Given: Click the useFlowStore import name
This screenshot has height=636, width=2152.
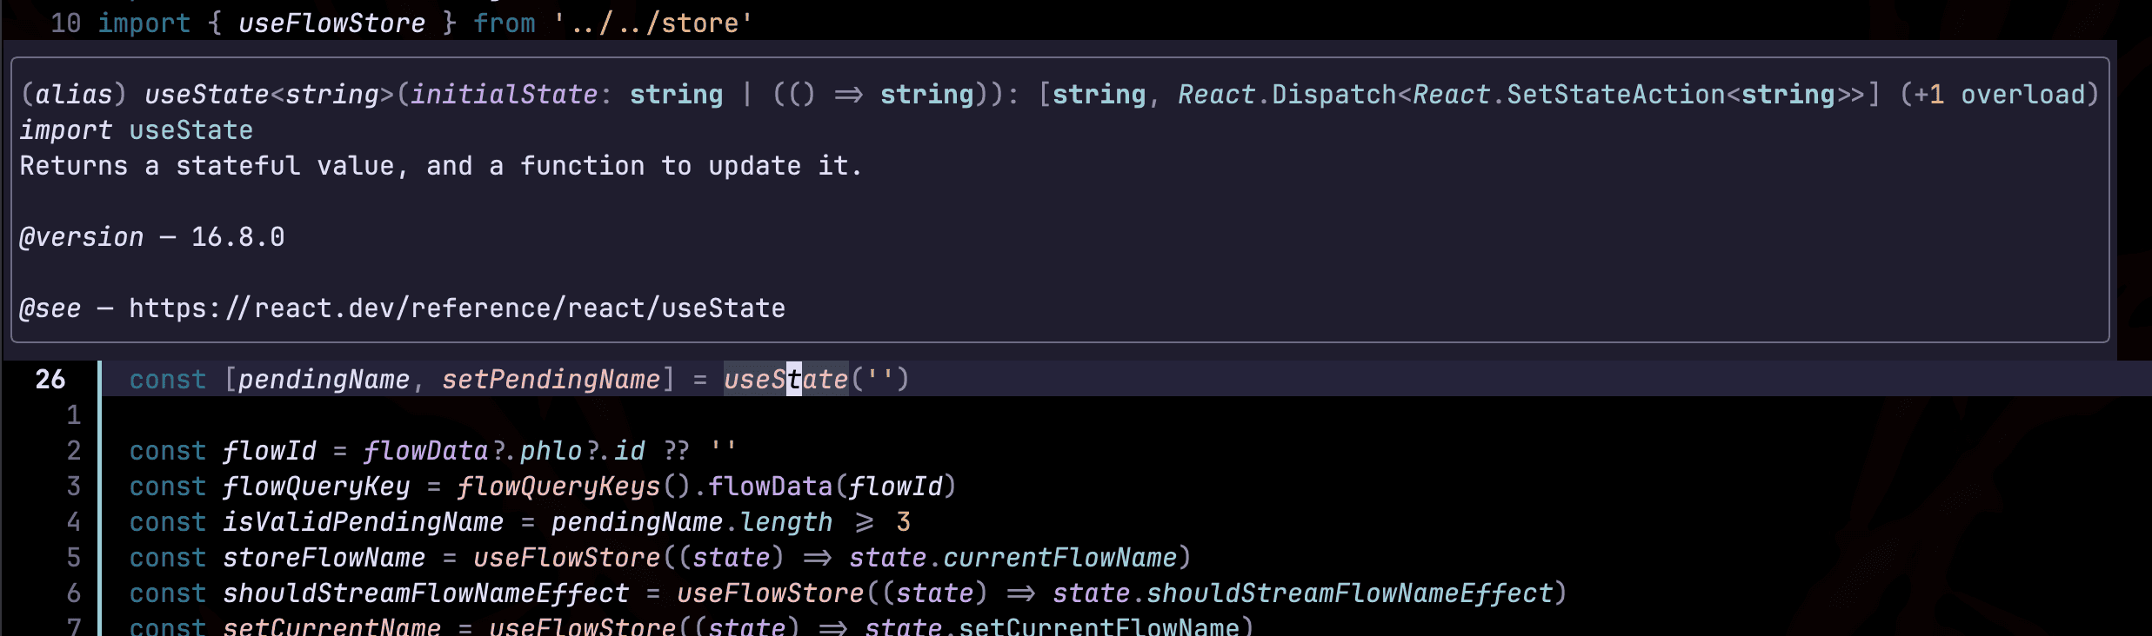Looking at the screenshot, I should [331, 23].
